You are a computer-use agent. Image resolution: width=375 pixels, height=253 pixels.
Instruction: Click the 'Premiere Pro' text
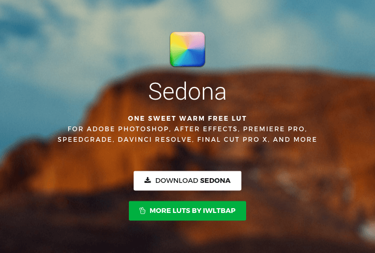[274, 129]
